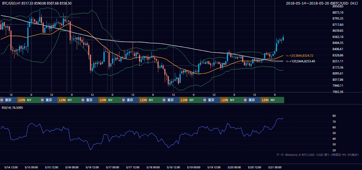
Task: Click the BTC/USD,H1 OHLC header text
Action: coord(37,3)
